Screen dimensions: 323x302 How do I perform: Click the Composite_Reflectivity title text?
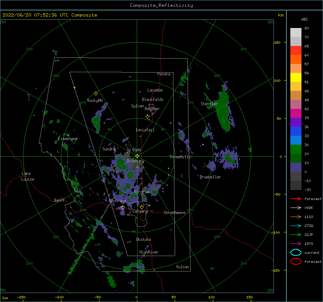click(x=161, y=5)
